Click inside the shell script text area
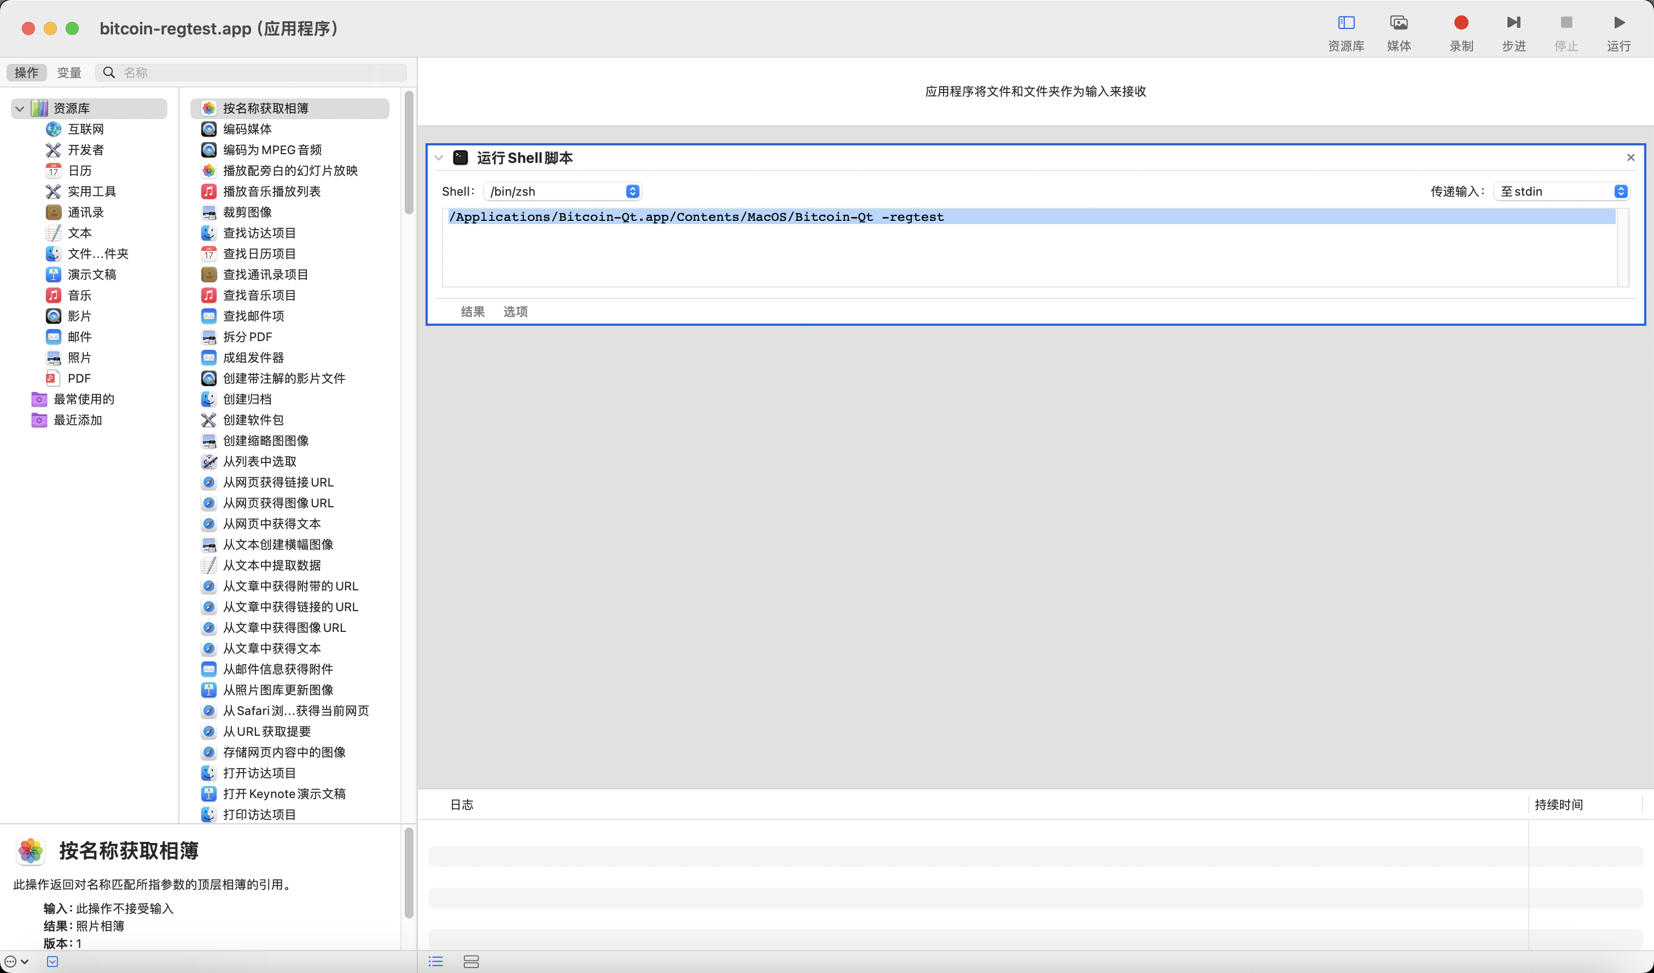The width and height of the screenshot is (1654, 973). click(1030, 248)
